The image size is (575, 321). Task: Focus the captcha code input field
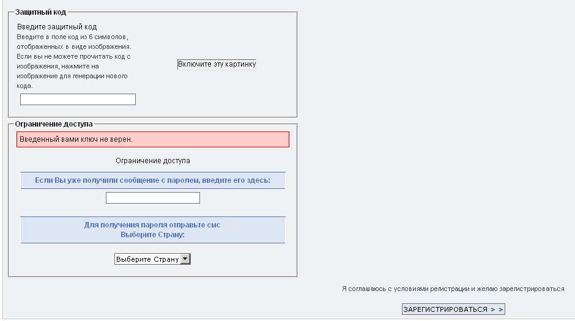click(x=78, y=100)
